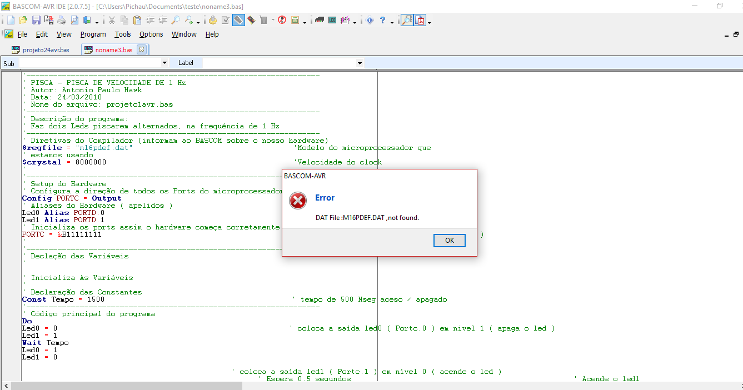The height and width of the screenshot is (390, 743).
Task: Close the noname3.bas tab
Action: click(x=141, y=49)
